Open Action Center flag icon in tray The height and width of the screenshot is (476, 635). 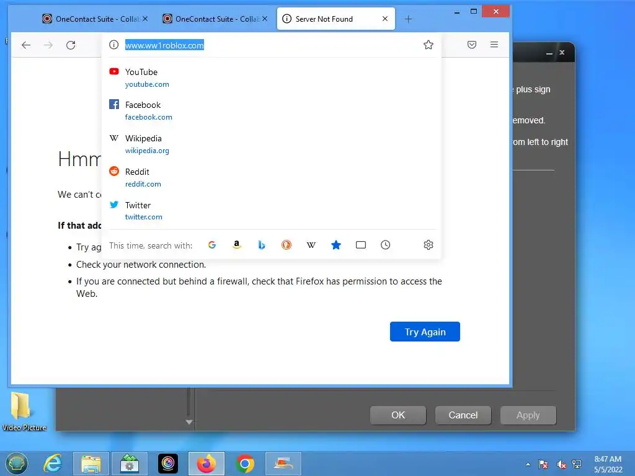coord(543,464)
